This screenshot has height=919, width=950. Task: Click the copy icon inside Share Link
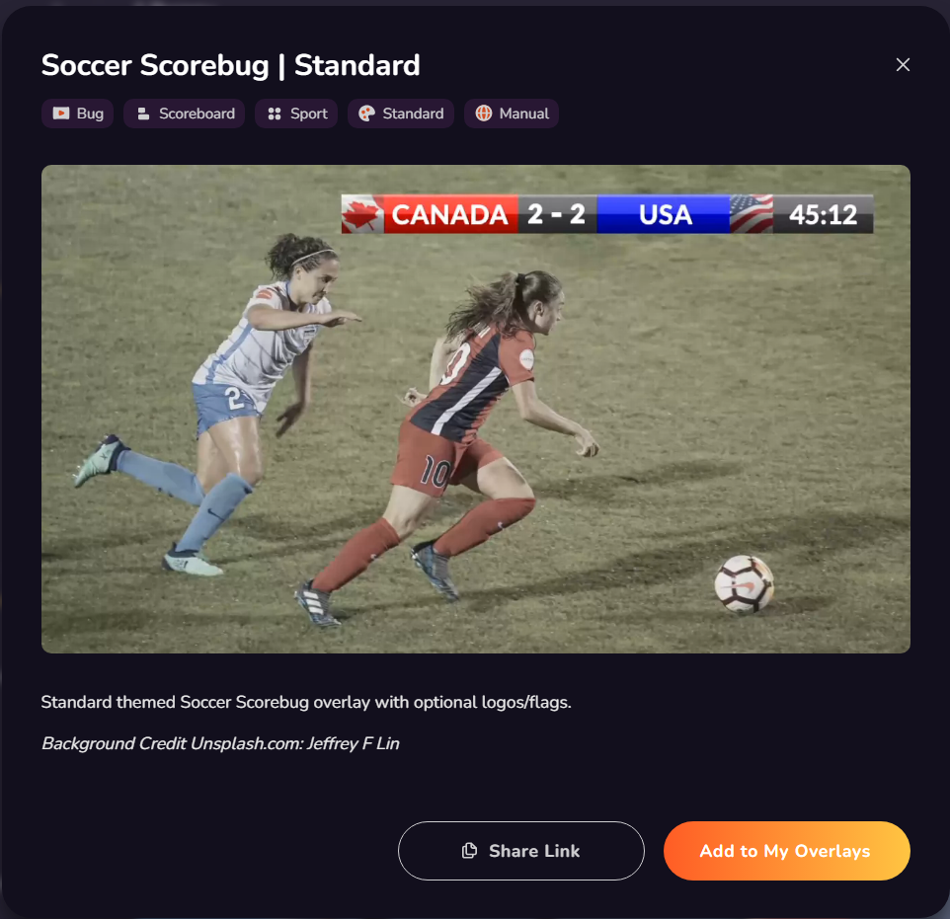(x=469, y=851)
